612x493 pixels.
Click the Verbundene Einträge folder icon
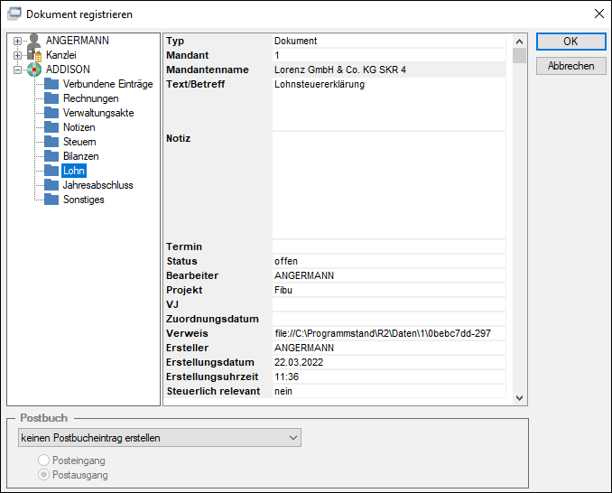(x=51, y=84)
